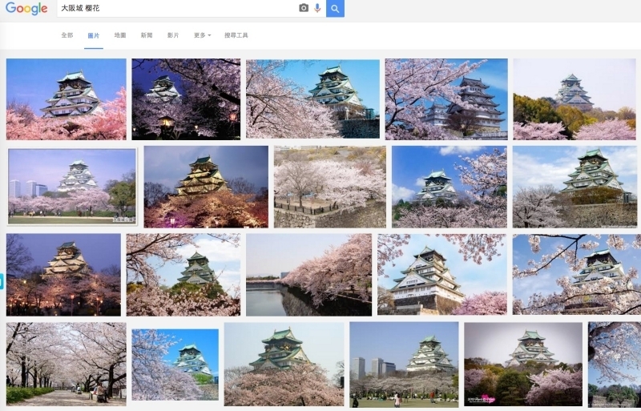
Task: Open second-row castle under blue sky with clouds
Action: coord(450,187)
